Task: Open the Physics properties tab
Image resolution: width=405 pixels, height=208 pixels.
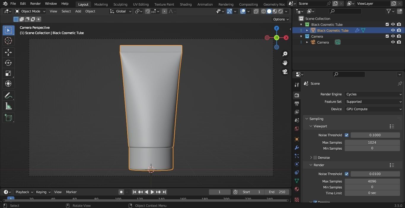Action: click(297, 164)
